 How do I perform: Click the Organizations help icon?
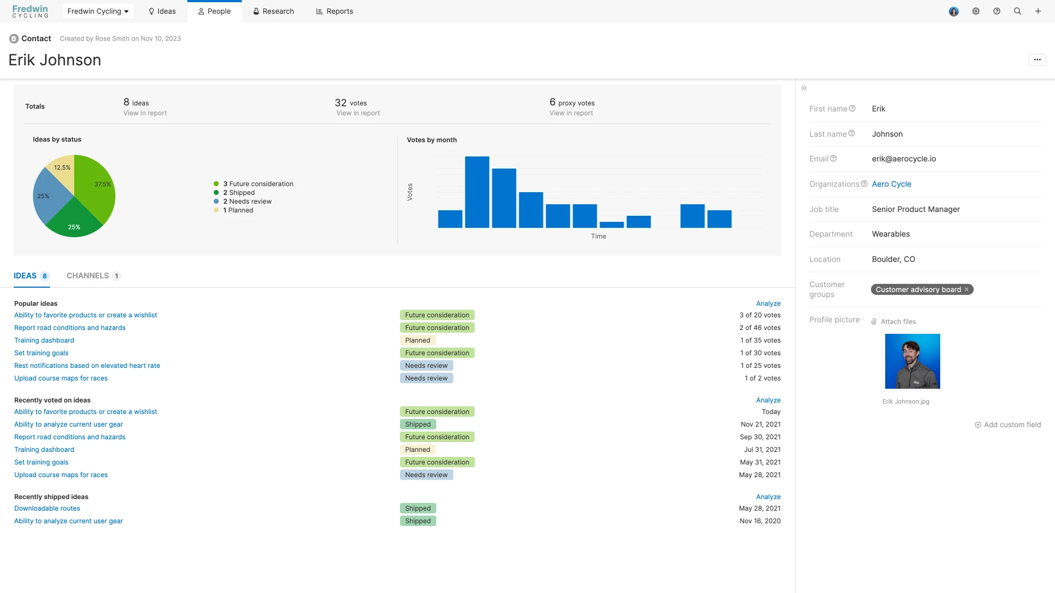tap(864, 184)
